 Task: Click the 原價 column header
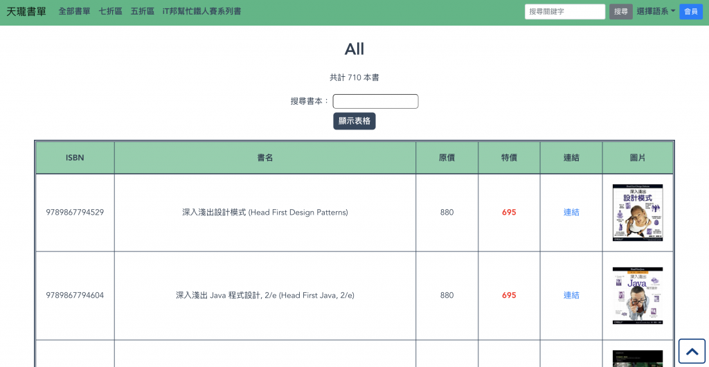pyautogui.click(x=447, y=158)
